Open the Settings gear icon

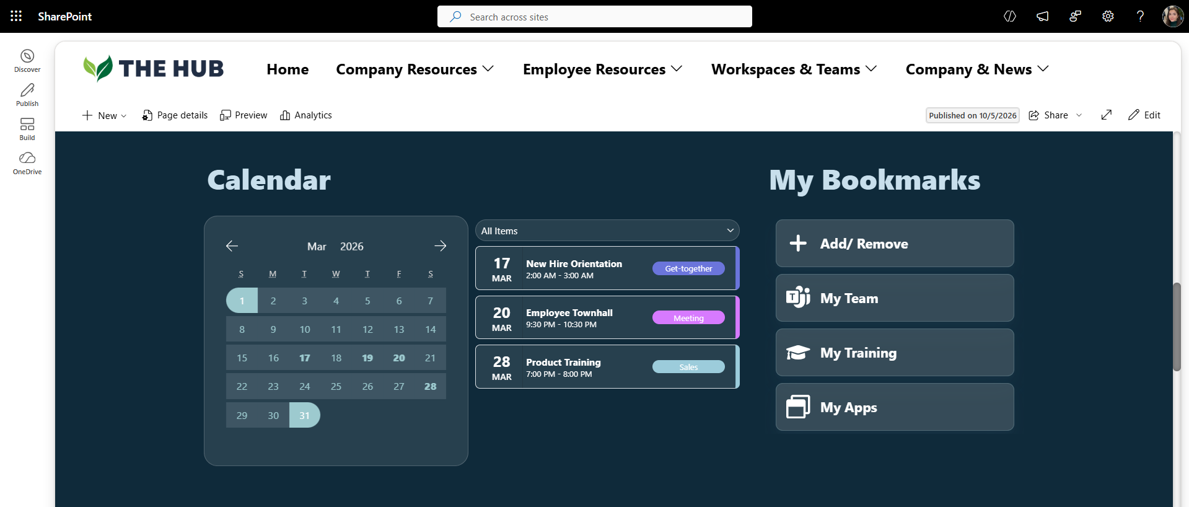1108,17
